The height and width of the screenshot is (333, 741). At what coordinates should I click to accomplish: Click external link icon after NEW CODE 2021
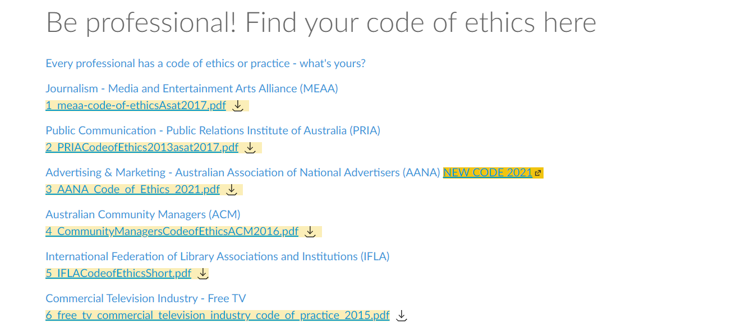click(x=538, y=173)
